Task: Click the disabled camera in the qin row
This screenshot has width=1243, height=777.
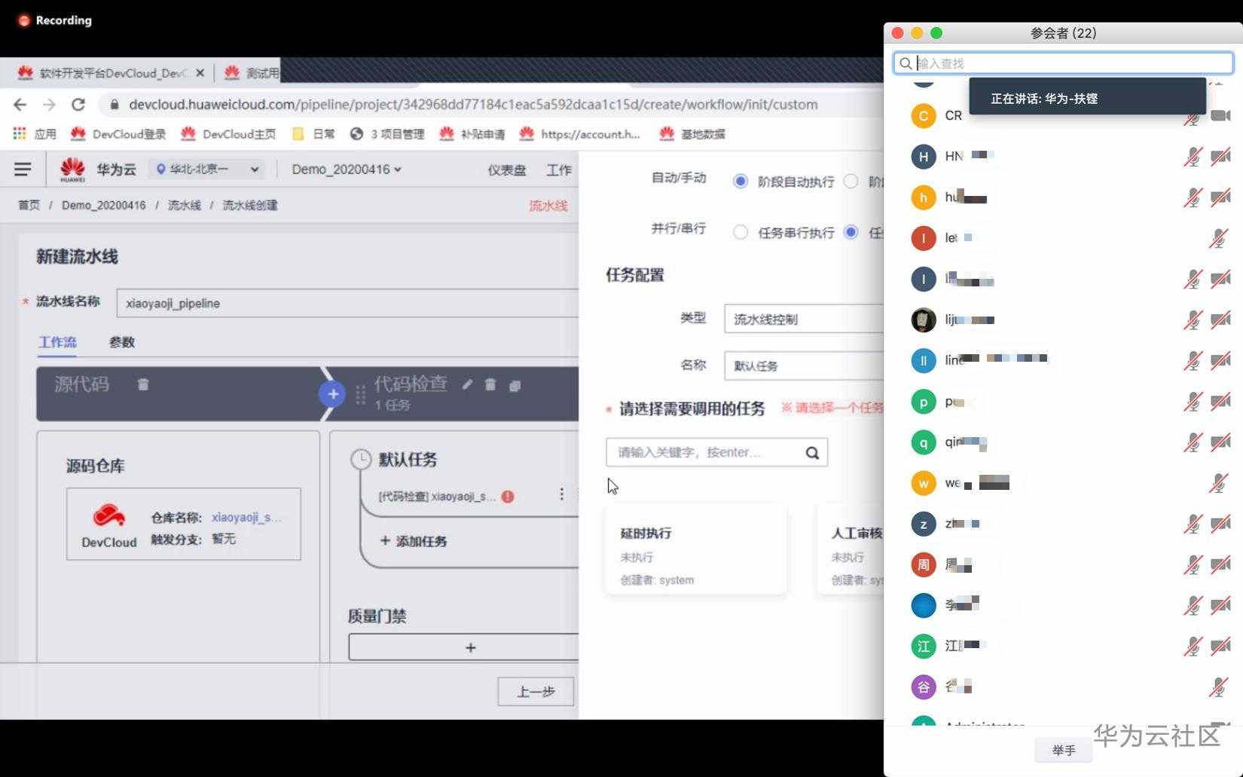Action: [x=1220, y=442]
